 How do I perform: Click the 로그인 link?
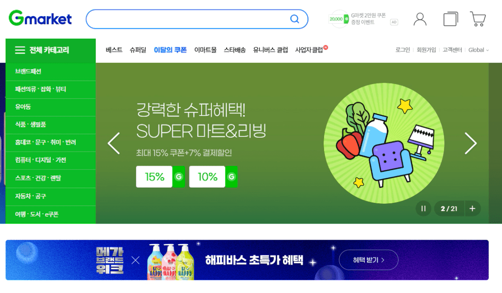(402, 50)
